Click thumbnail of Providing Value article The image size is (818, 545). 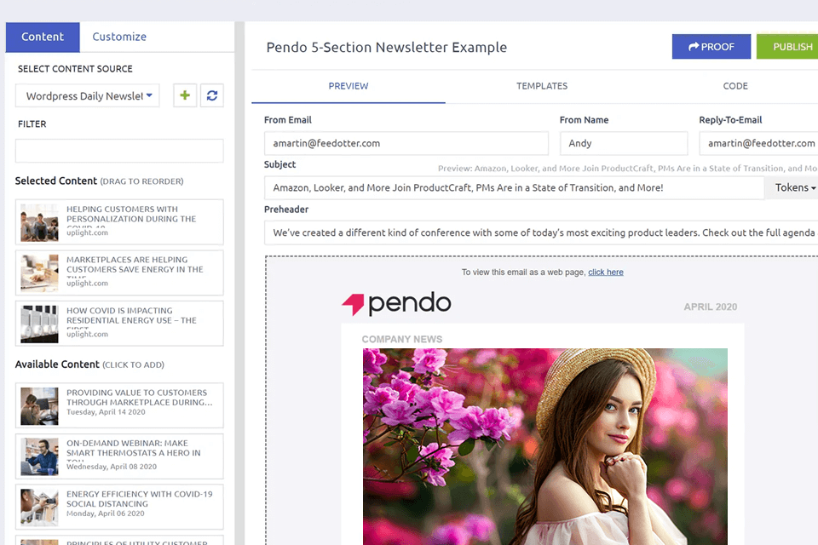[x=40, y=405]
